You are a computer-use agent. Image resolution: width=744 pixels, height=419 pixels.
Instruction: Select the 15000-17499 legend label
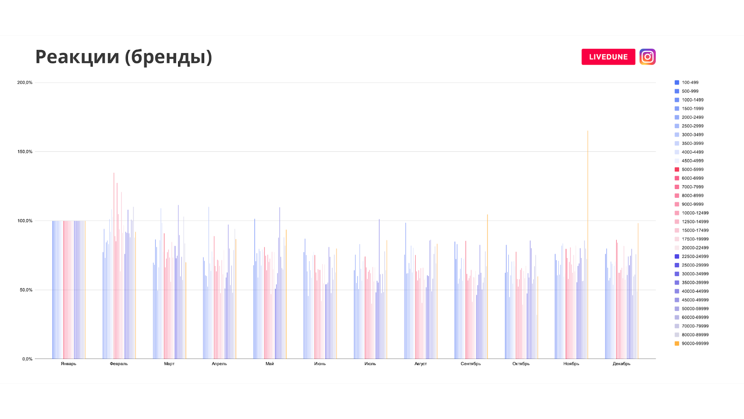(695, 230)
